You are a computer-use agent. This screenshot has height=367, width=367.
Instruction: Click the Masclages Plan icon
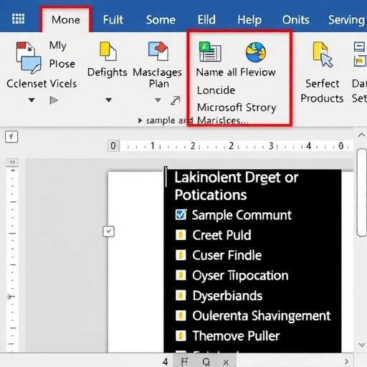click(x=158, y=51)
